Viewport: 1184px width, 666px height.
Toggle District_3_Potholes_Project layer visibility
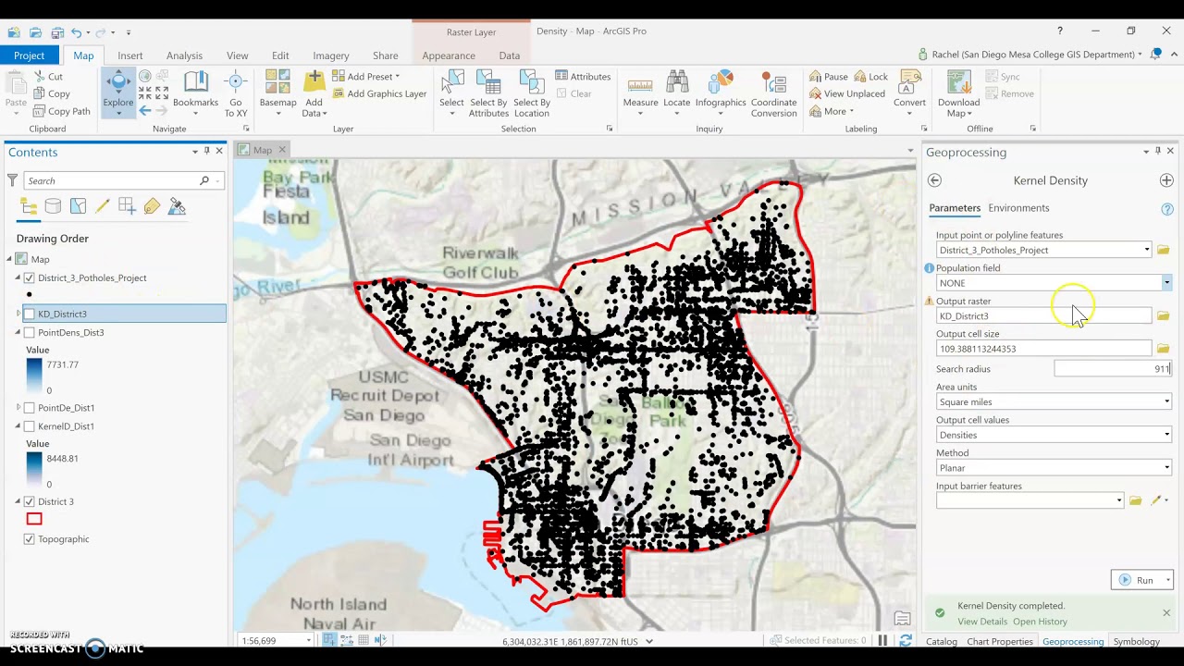click(x=30, y=277)
